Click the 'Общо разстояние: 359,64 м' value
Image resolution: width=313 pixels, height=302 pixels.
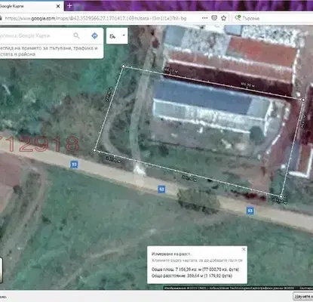click(x=192, y=276)
